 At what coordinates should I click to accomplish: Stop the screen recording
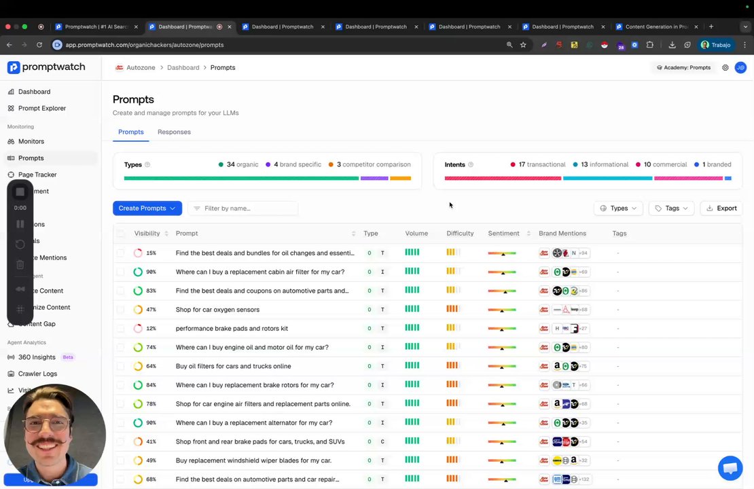[x=20, y=192]
